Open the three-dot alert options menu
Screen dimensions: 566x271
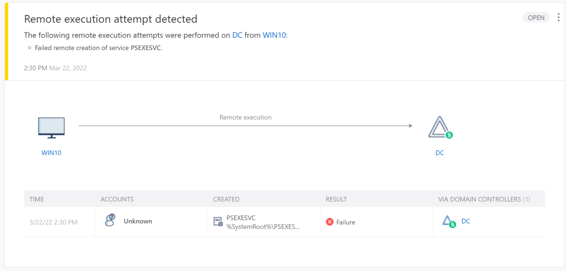click(559, 17)
